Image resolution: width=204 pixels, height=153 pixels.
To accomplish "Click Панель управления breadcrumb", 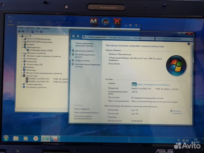I will 97,37.
